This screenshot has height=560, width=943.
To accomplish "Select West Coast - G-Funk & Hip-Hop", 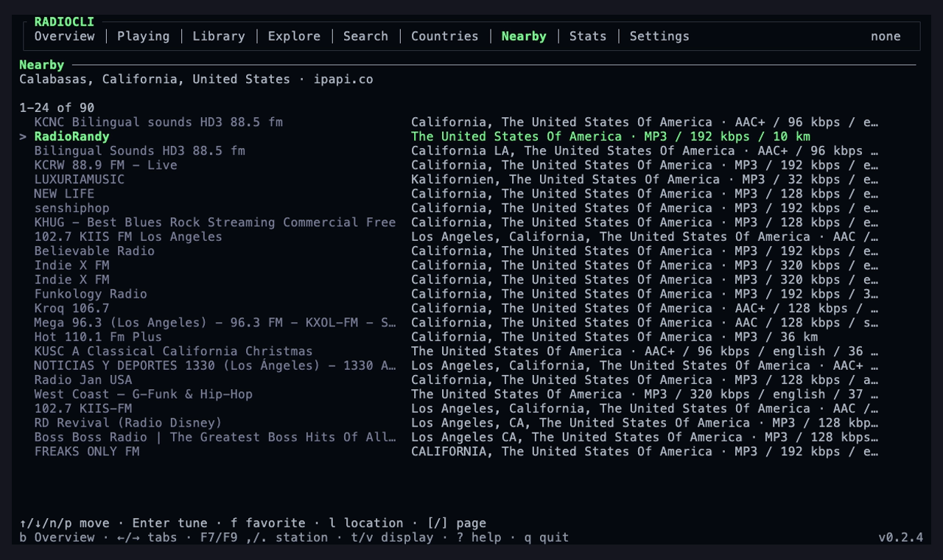I will pyautogui.click(x=456, y=394).
